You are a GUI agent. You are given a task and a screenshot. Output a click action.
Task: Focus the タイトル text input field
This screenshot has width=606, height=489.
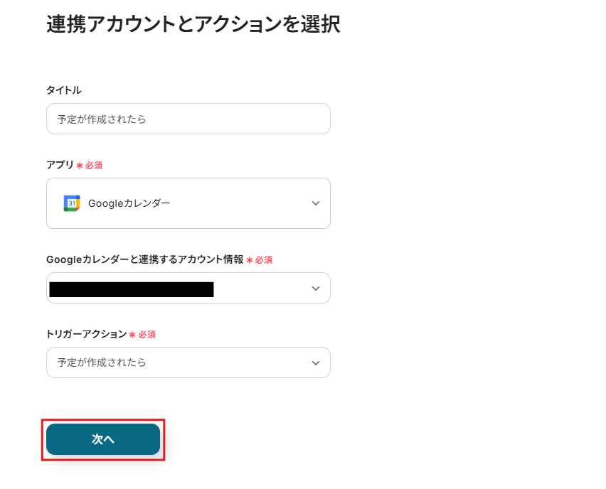(x=188, y=119)
